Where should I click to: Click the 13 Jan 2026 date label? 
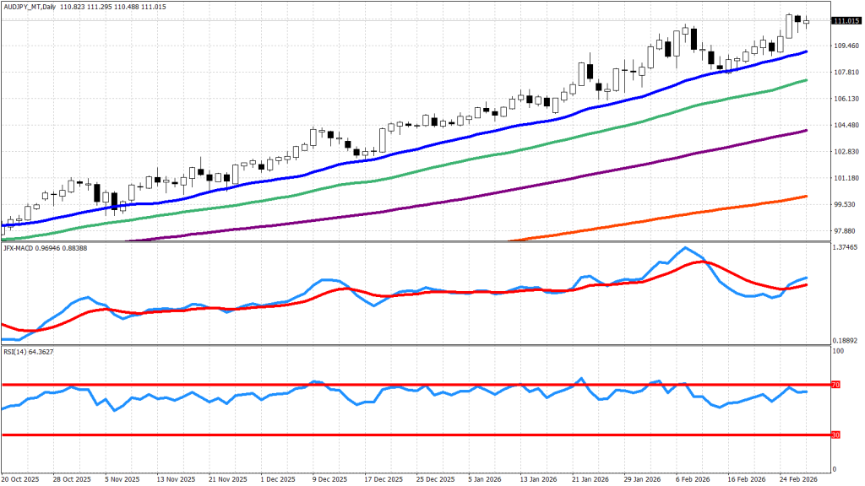(536, 478)
